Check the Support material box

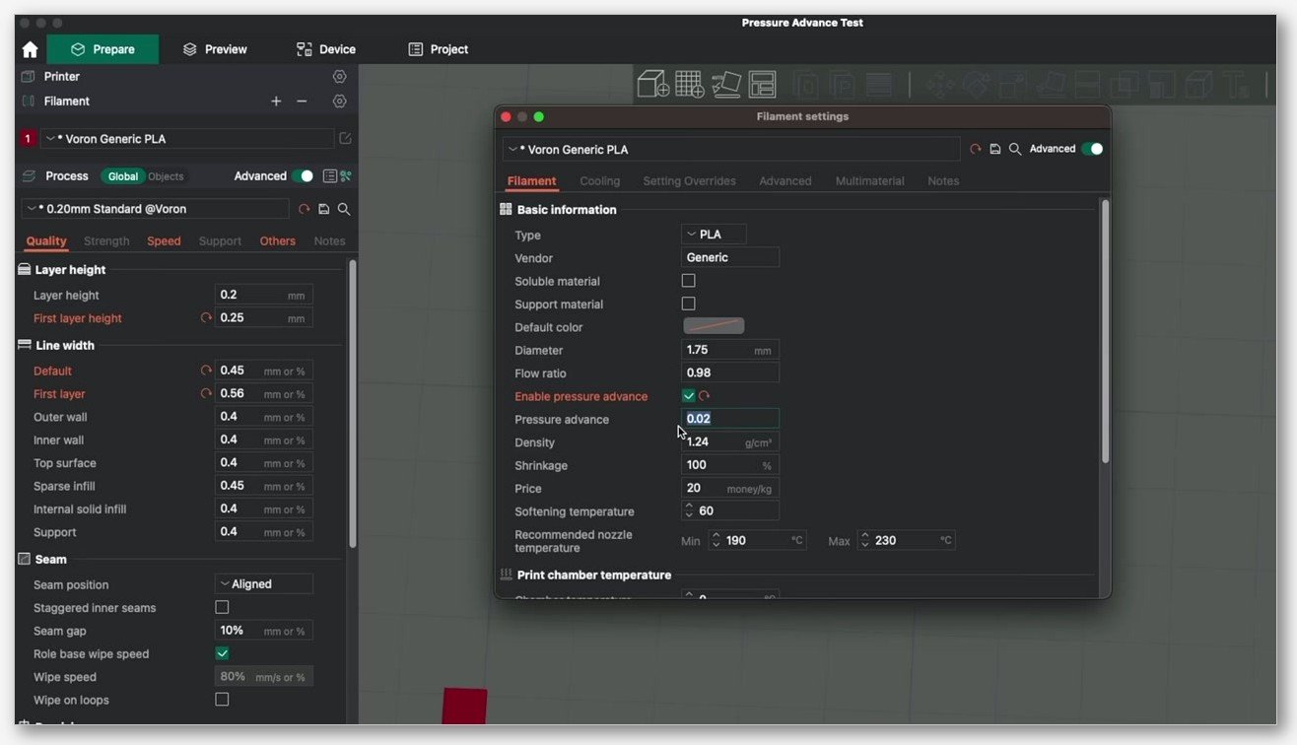[688, 304]
